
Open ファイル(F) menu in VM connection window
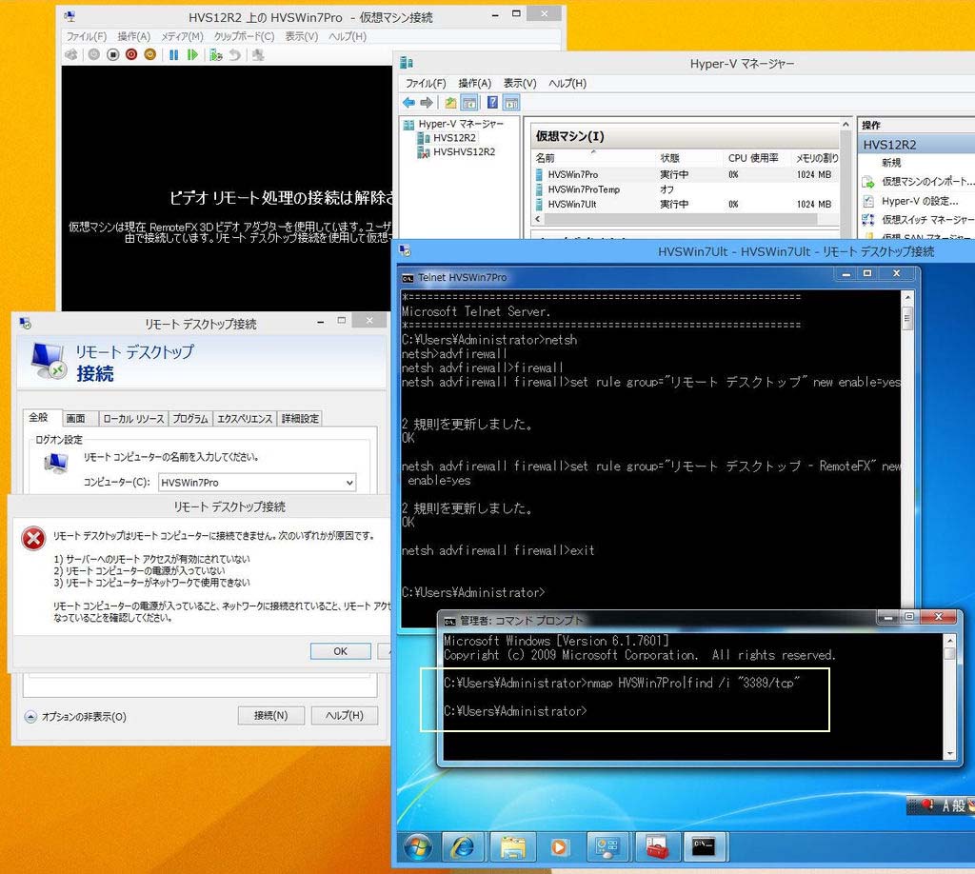pos(87,36)
